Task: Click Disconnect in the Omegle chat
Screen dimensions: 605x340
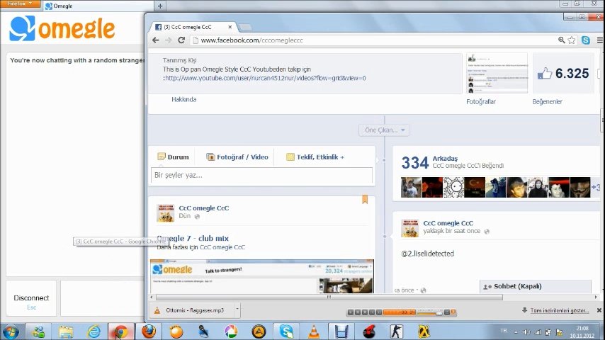Action: tap(31, 298)
